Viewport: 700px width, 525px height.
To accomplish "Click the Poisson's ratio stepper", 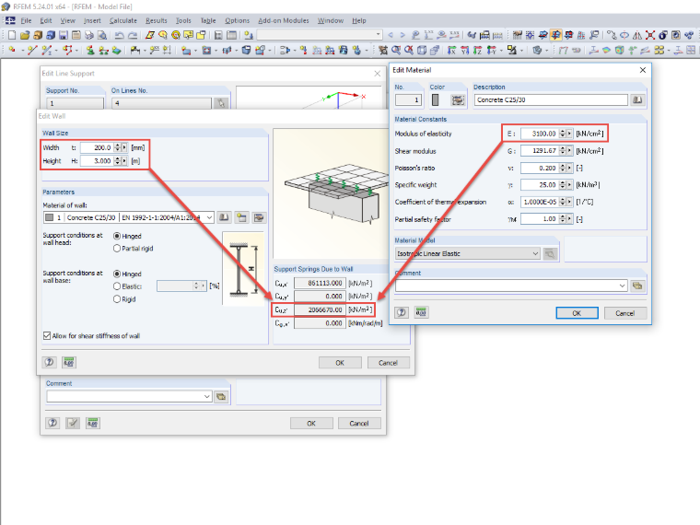I will pos(563,169).
